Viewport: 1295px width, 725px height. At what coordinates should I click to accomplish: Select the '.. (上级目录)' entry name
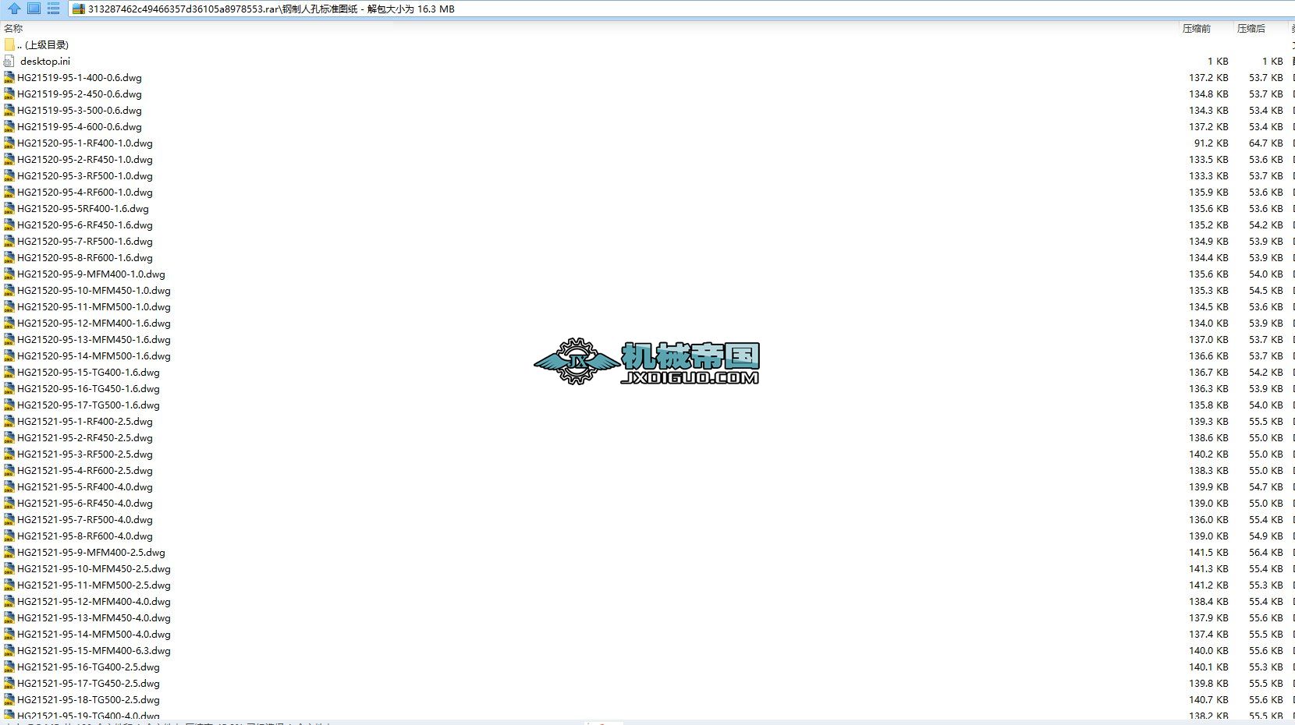tap(43, 44)
